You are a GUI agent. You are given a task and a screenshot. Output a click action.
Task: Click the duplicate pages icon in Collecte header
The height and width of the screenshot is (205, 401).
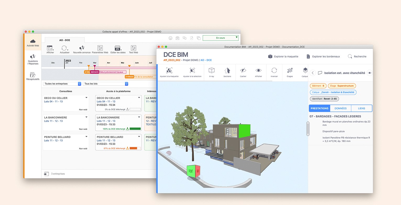pyautogui.click(x=199, y=38)
